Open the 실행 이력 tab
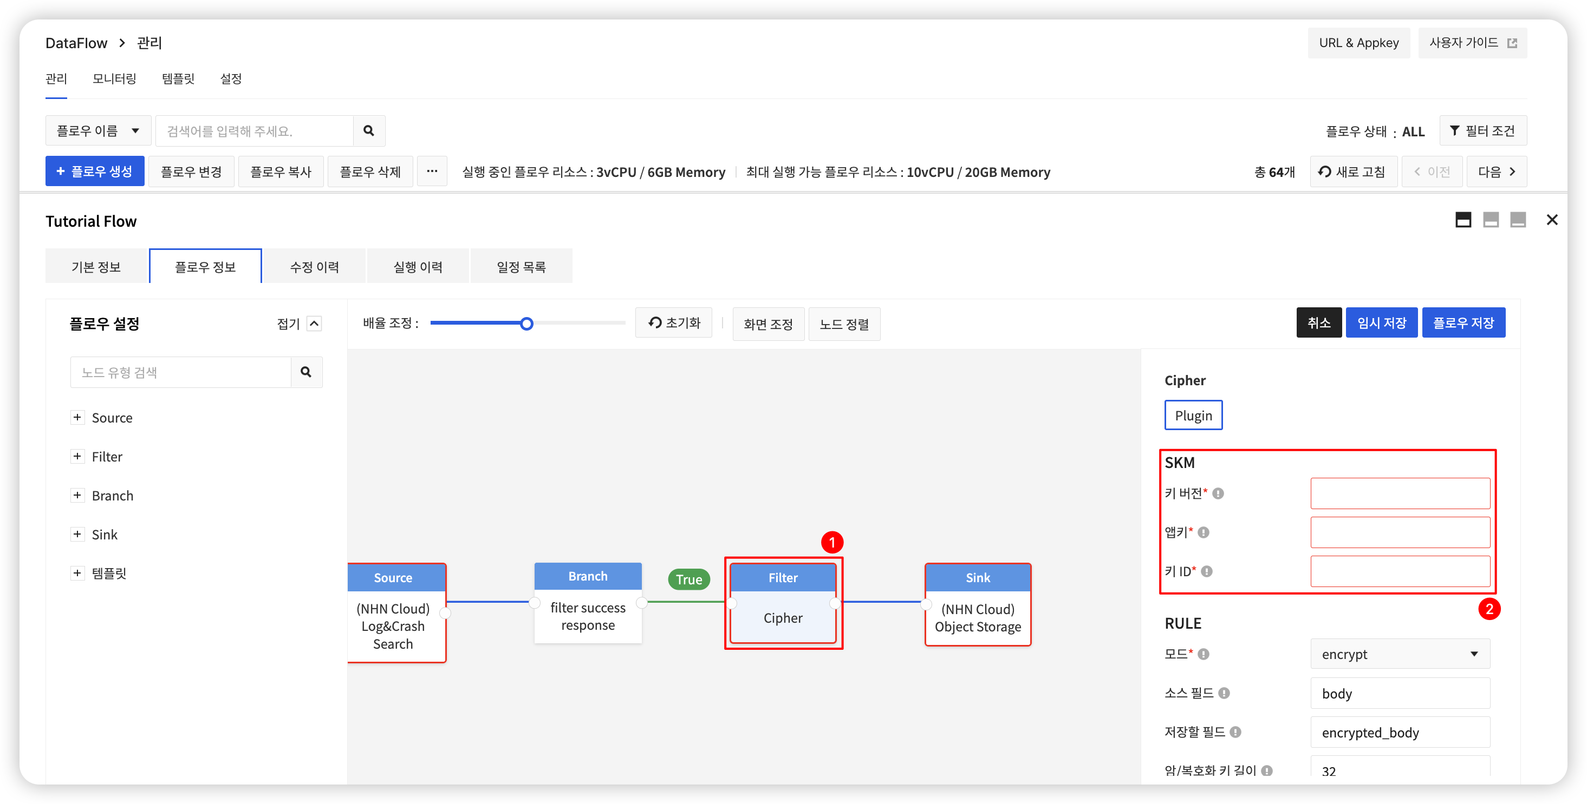The height and width of the screenshot is (804, 1587). (418, 267)
